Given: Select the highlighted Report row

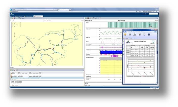Looking at the screenshot, I should [47, 78].
